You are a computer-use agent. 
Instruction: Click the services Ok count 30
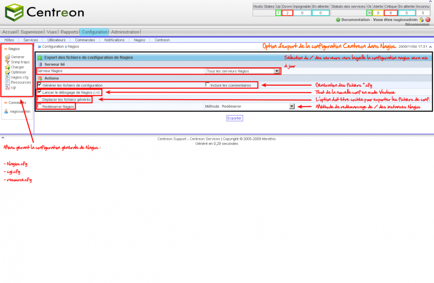pos(369,13)
